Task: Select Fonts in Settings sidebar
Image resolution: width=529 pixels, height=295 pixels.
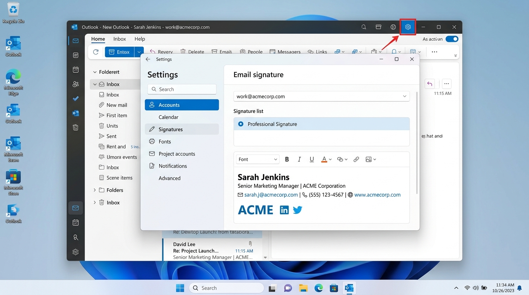Action: coord(182,142)
